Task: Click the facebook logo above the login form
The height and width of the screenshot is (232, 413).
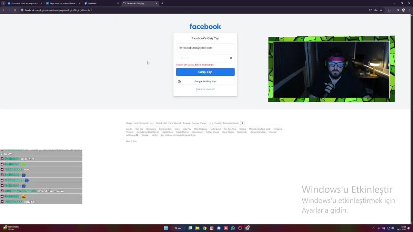Action: 205,26
